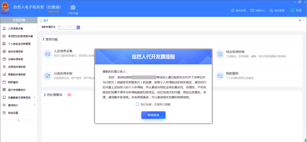Viewport: 307px width, 142px height.
Task: Open the 税款所属月份 dropdown
Action: point(78,28)
